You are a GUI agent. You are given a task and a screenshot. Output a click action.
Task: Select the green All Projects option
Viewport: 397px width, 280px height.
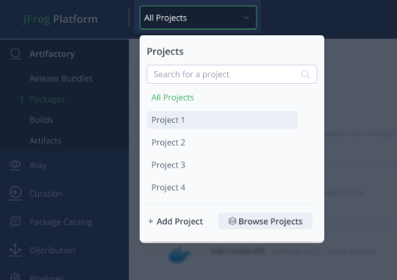(173, 98)
